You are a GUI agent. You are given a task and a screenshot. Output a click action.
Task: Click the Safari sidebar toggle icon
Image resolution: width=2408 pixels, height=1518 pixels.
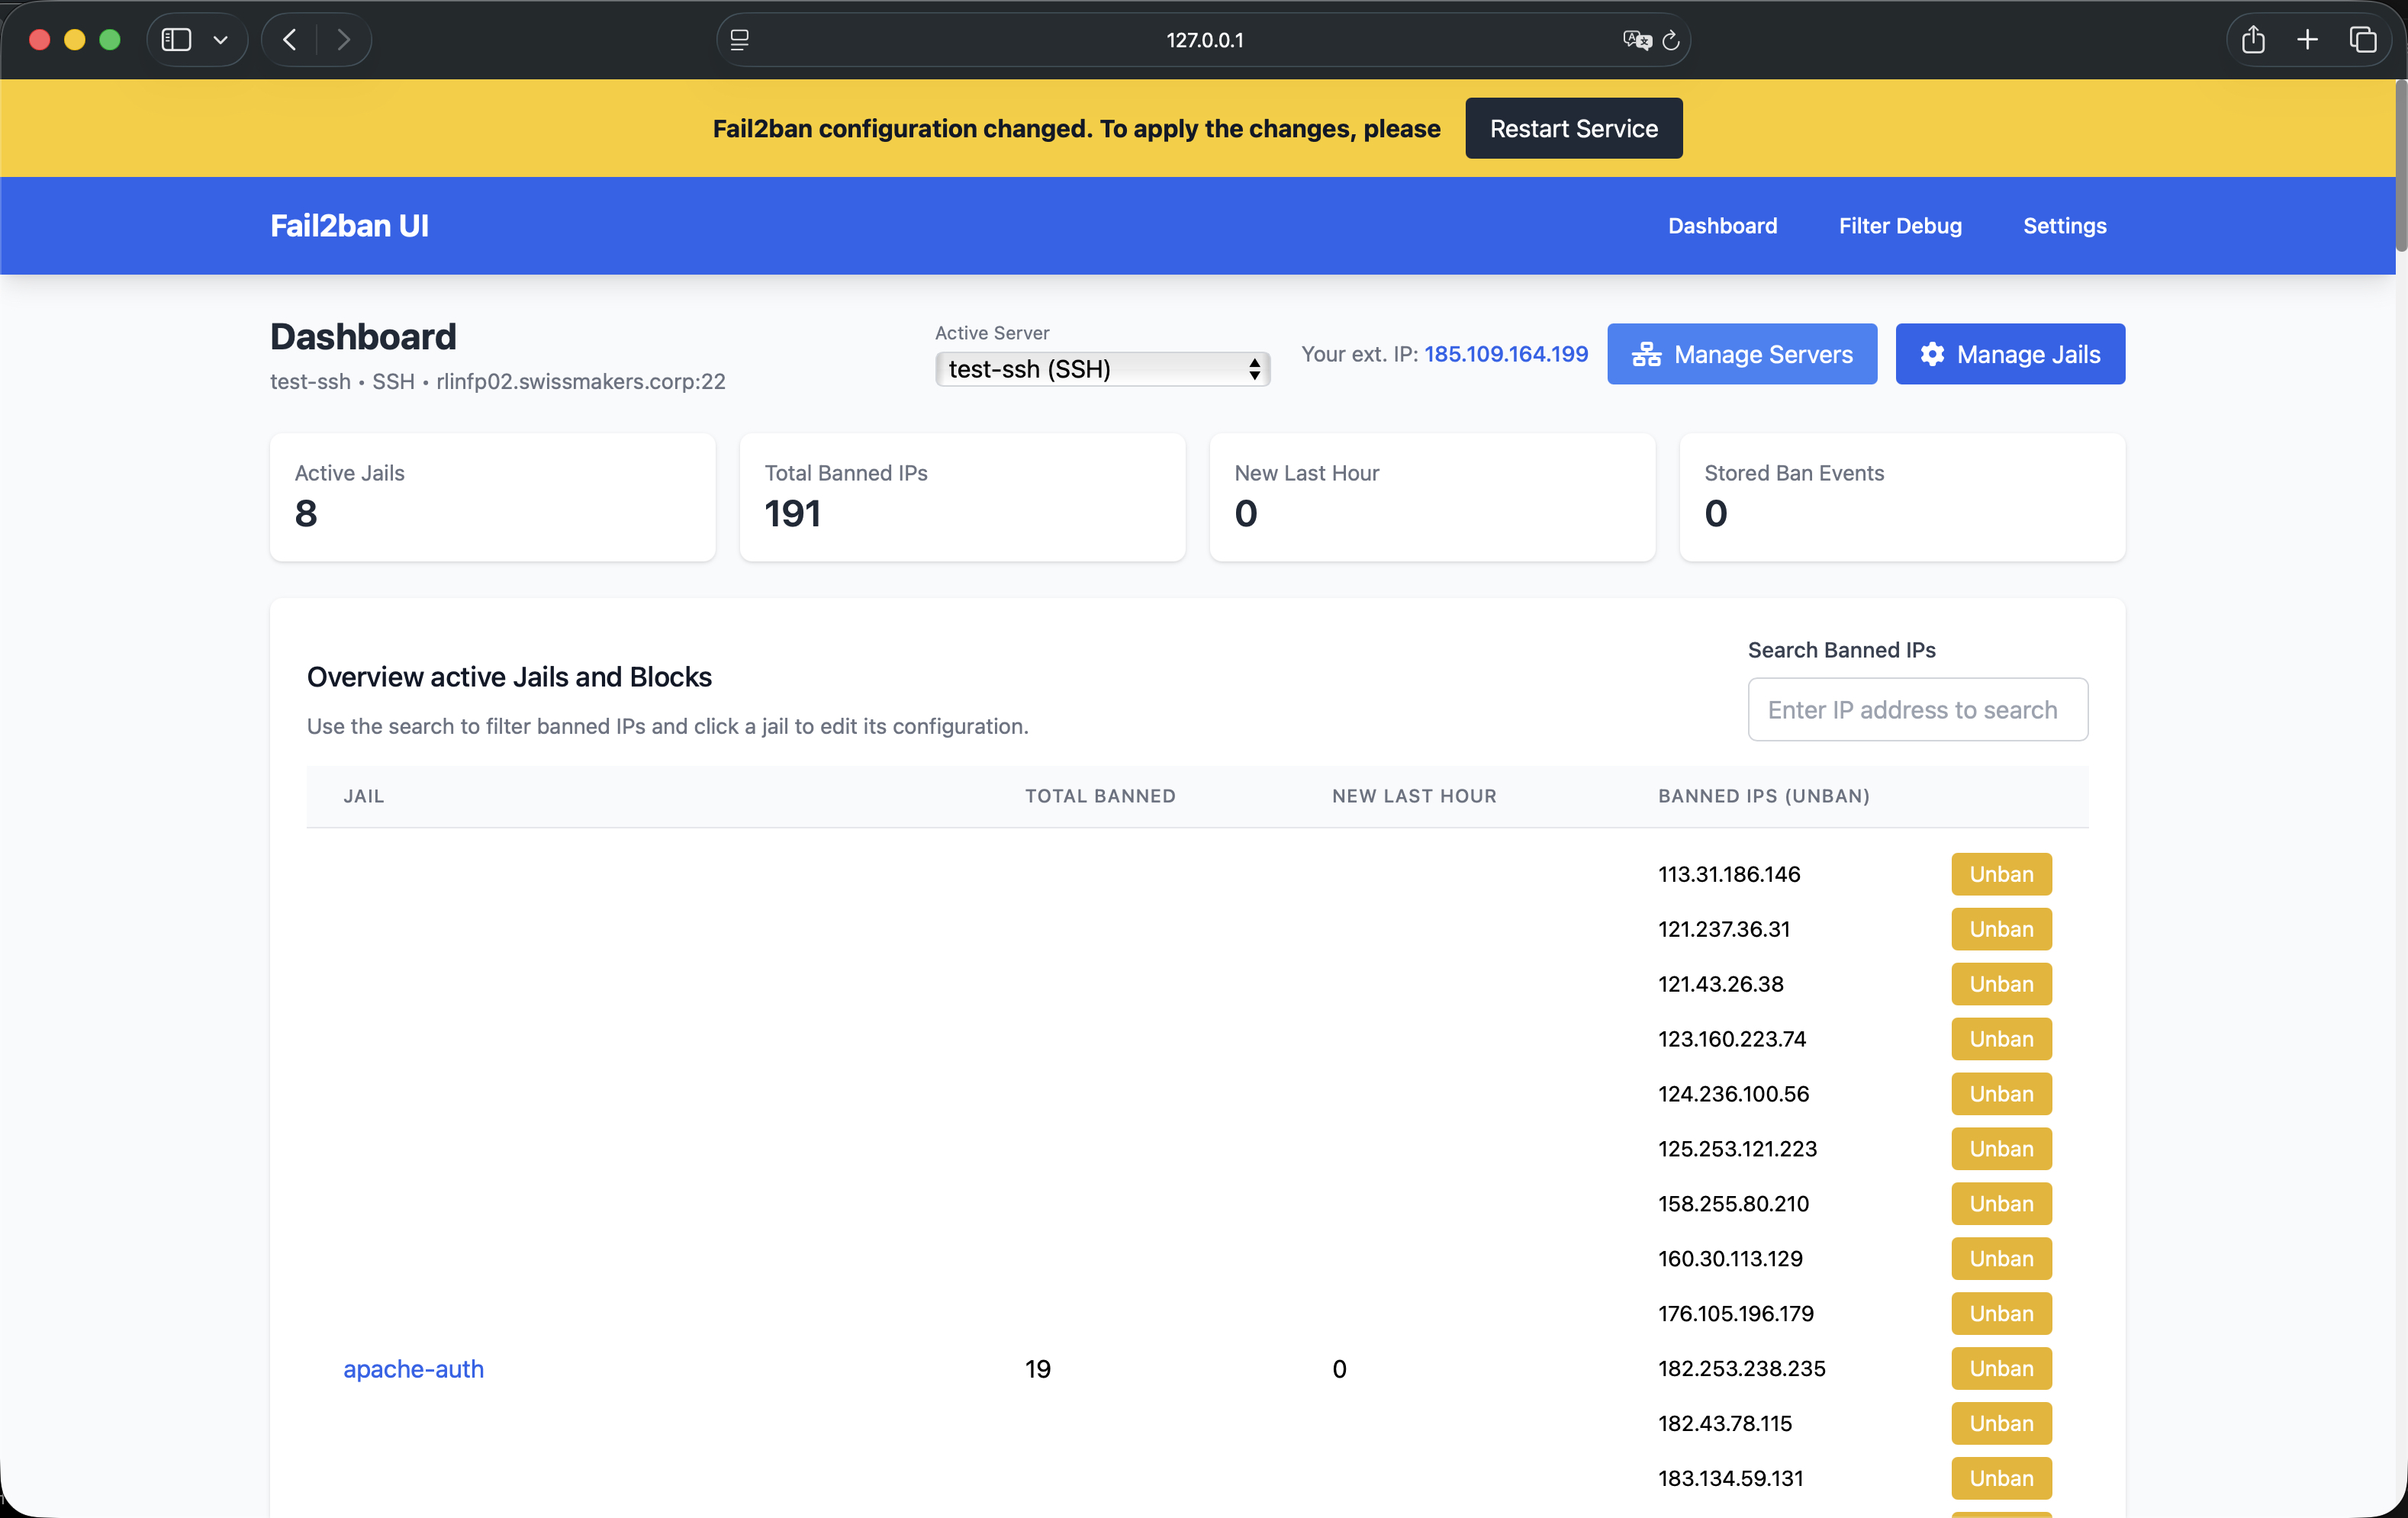(x=176, y=40)
